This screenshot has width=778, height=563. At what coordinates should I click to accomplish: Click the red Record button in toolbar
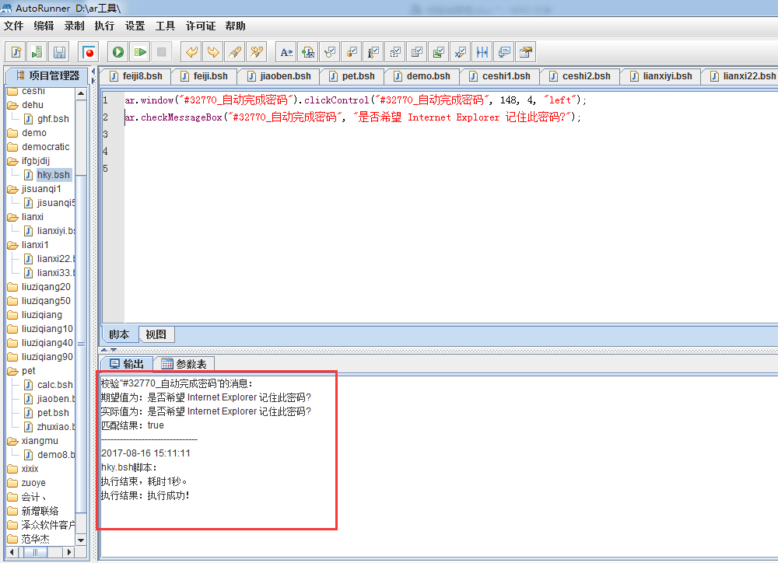(x=88, y=52)
